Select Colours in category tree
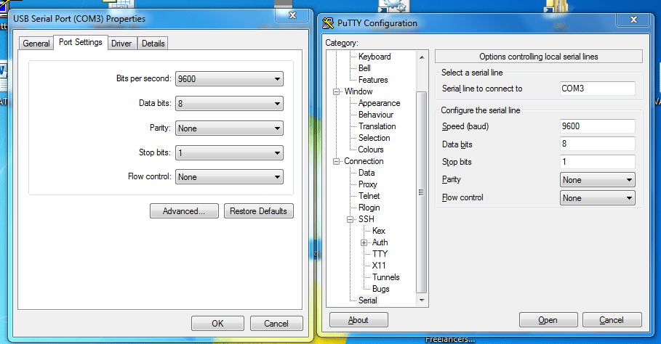The height and width of the screenshot is (344, 661). pyautogui.click(x=371, y=150)
